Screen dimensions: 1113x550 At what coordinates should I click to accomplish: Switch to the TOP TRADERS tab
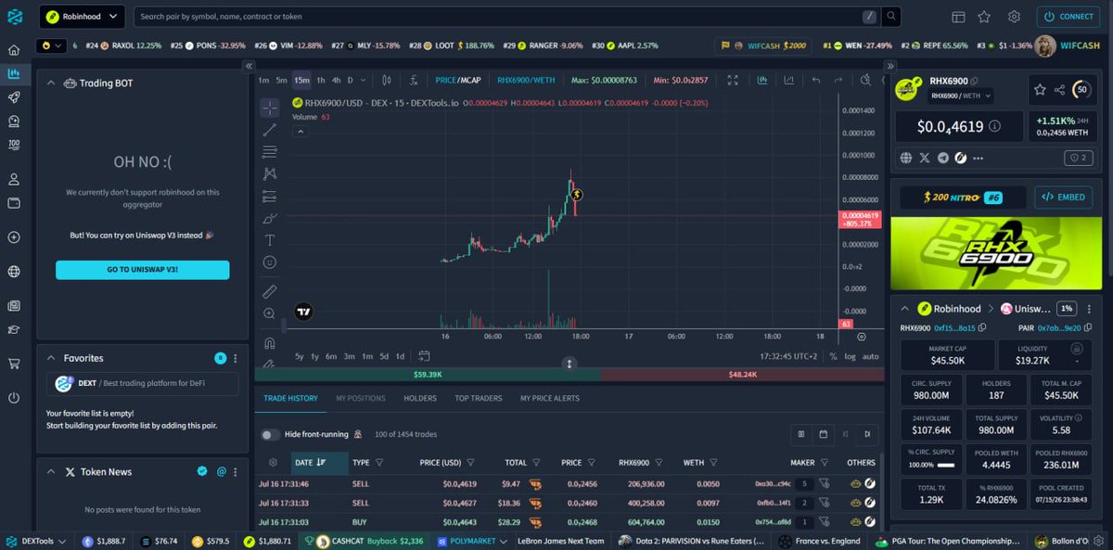(479, 398)
